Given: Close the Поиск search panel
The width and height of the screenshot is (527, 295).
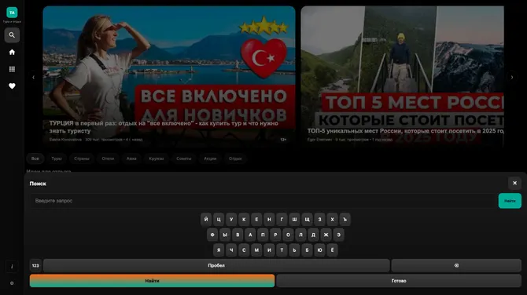Looking at the screenshot, I should click(514, 183).
